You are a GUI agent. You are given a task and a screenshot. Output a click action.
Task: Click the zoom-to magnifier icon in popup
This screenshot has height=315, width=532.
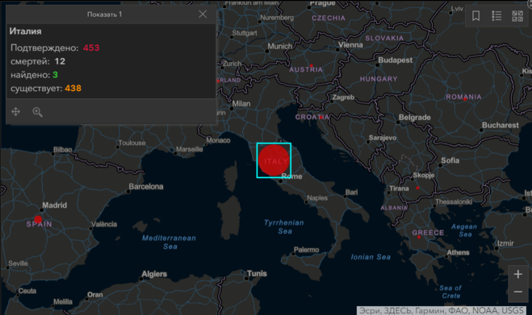click(x=37, y=112)
